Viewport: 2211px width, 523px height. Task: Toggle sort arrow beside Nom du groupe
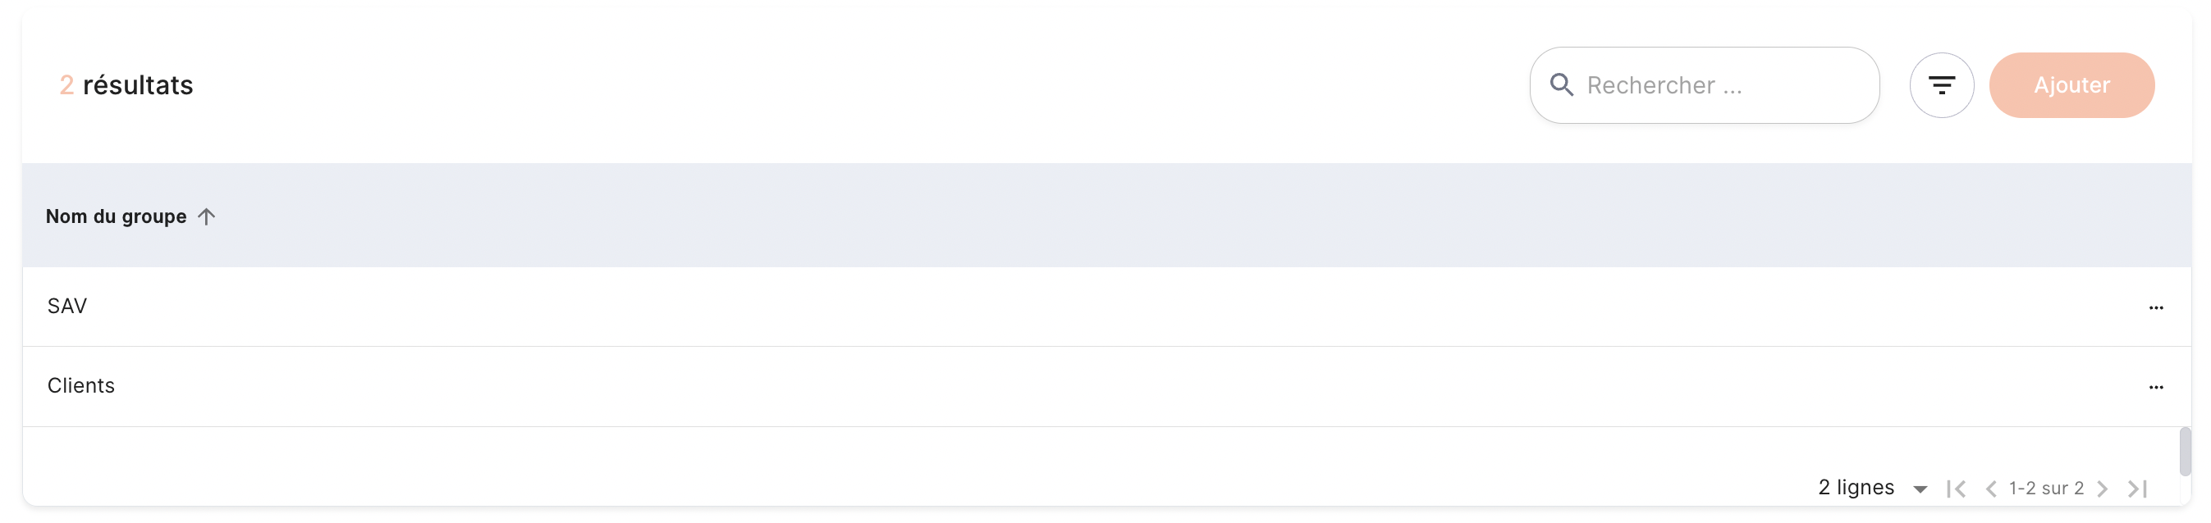click(206, 216)
